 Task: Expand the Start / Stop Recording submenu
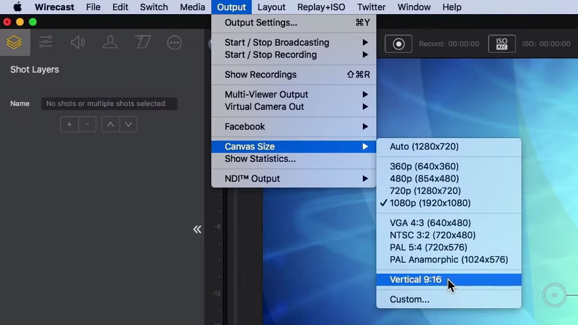[293, 55]
